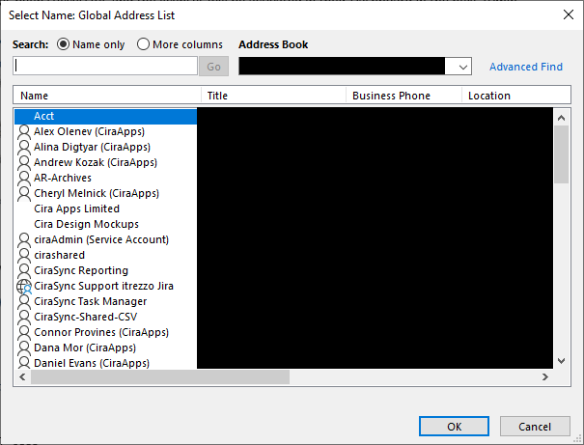Click the person icon beside Alex Olenev
This screenshot has height=445, width=584.
[x=25, y=131]
